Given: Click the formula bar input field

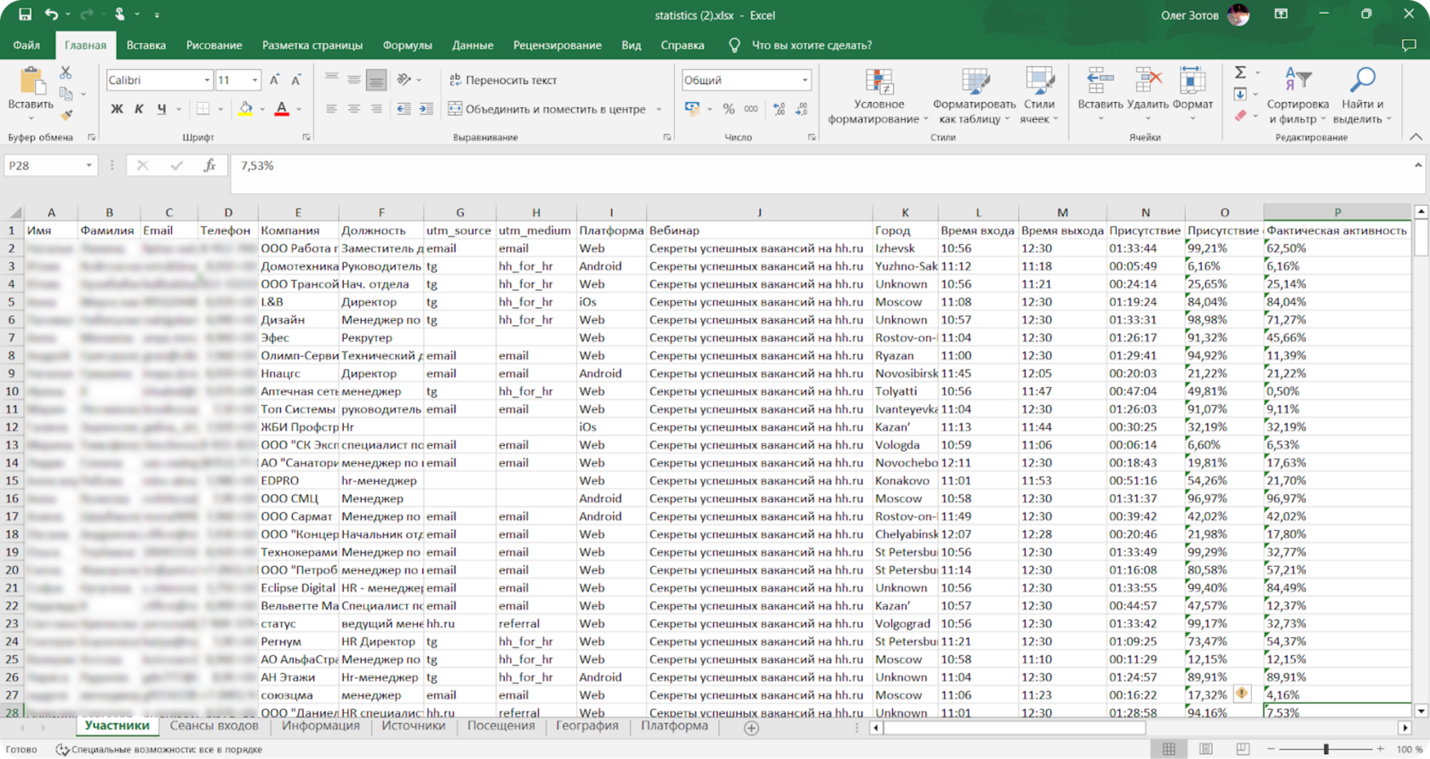Looking at the screenshot, I should (817, 166).
